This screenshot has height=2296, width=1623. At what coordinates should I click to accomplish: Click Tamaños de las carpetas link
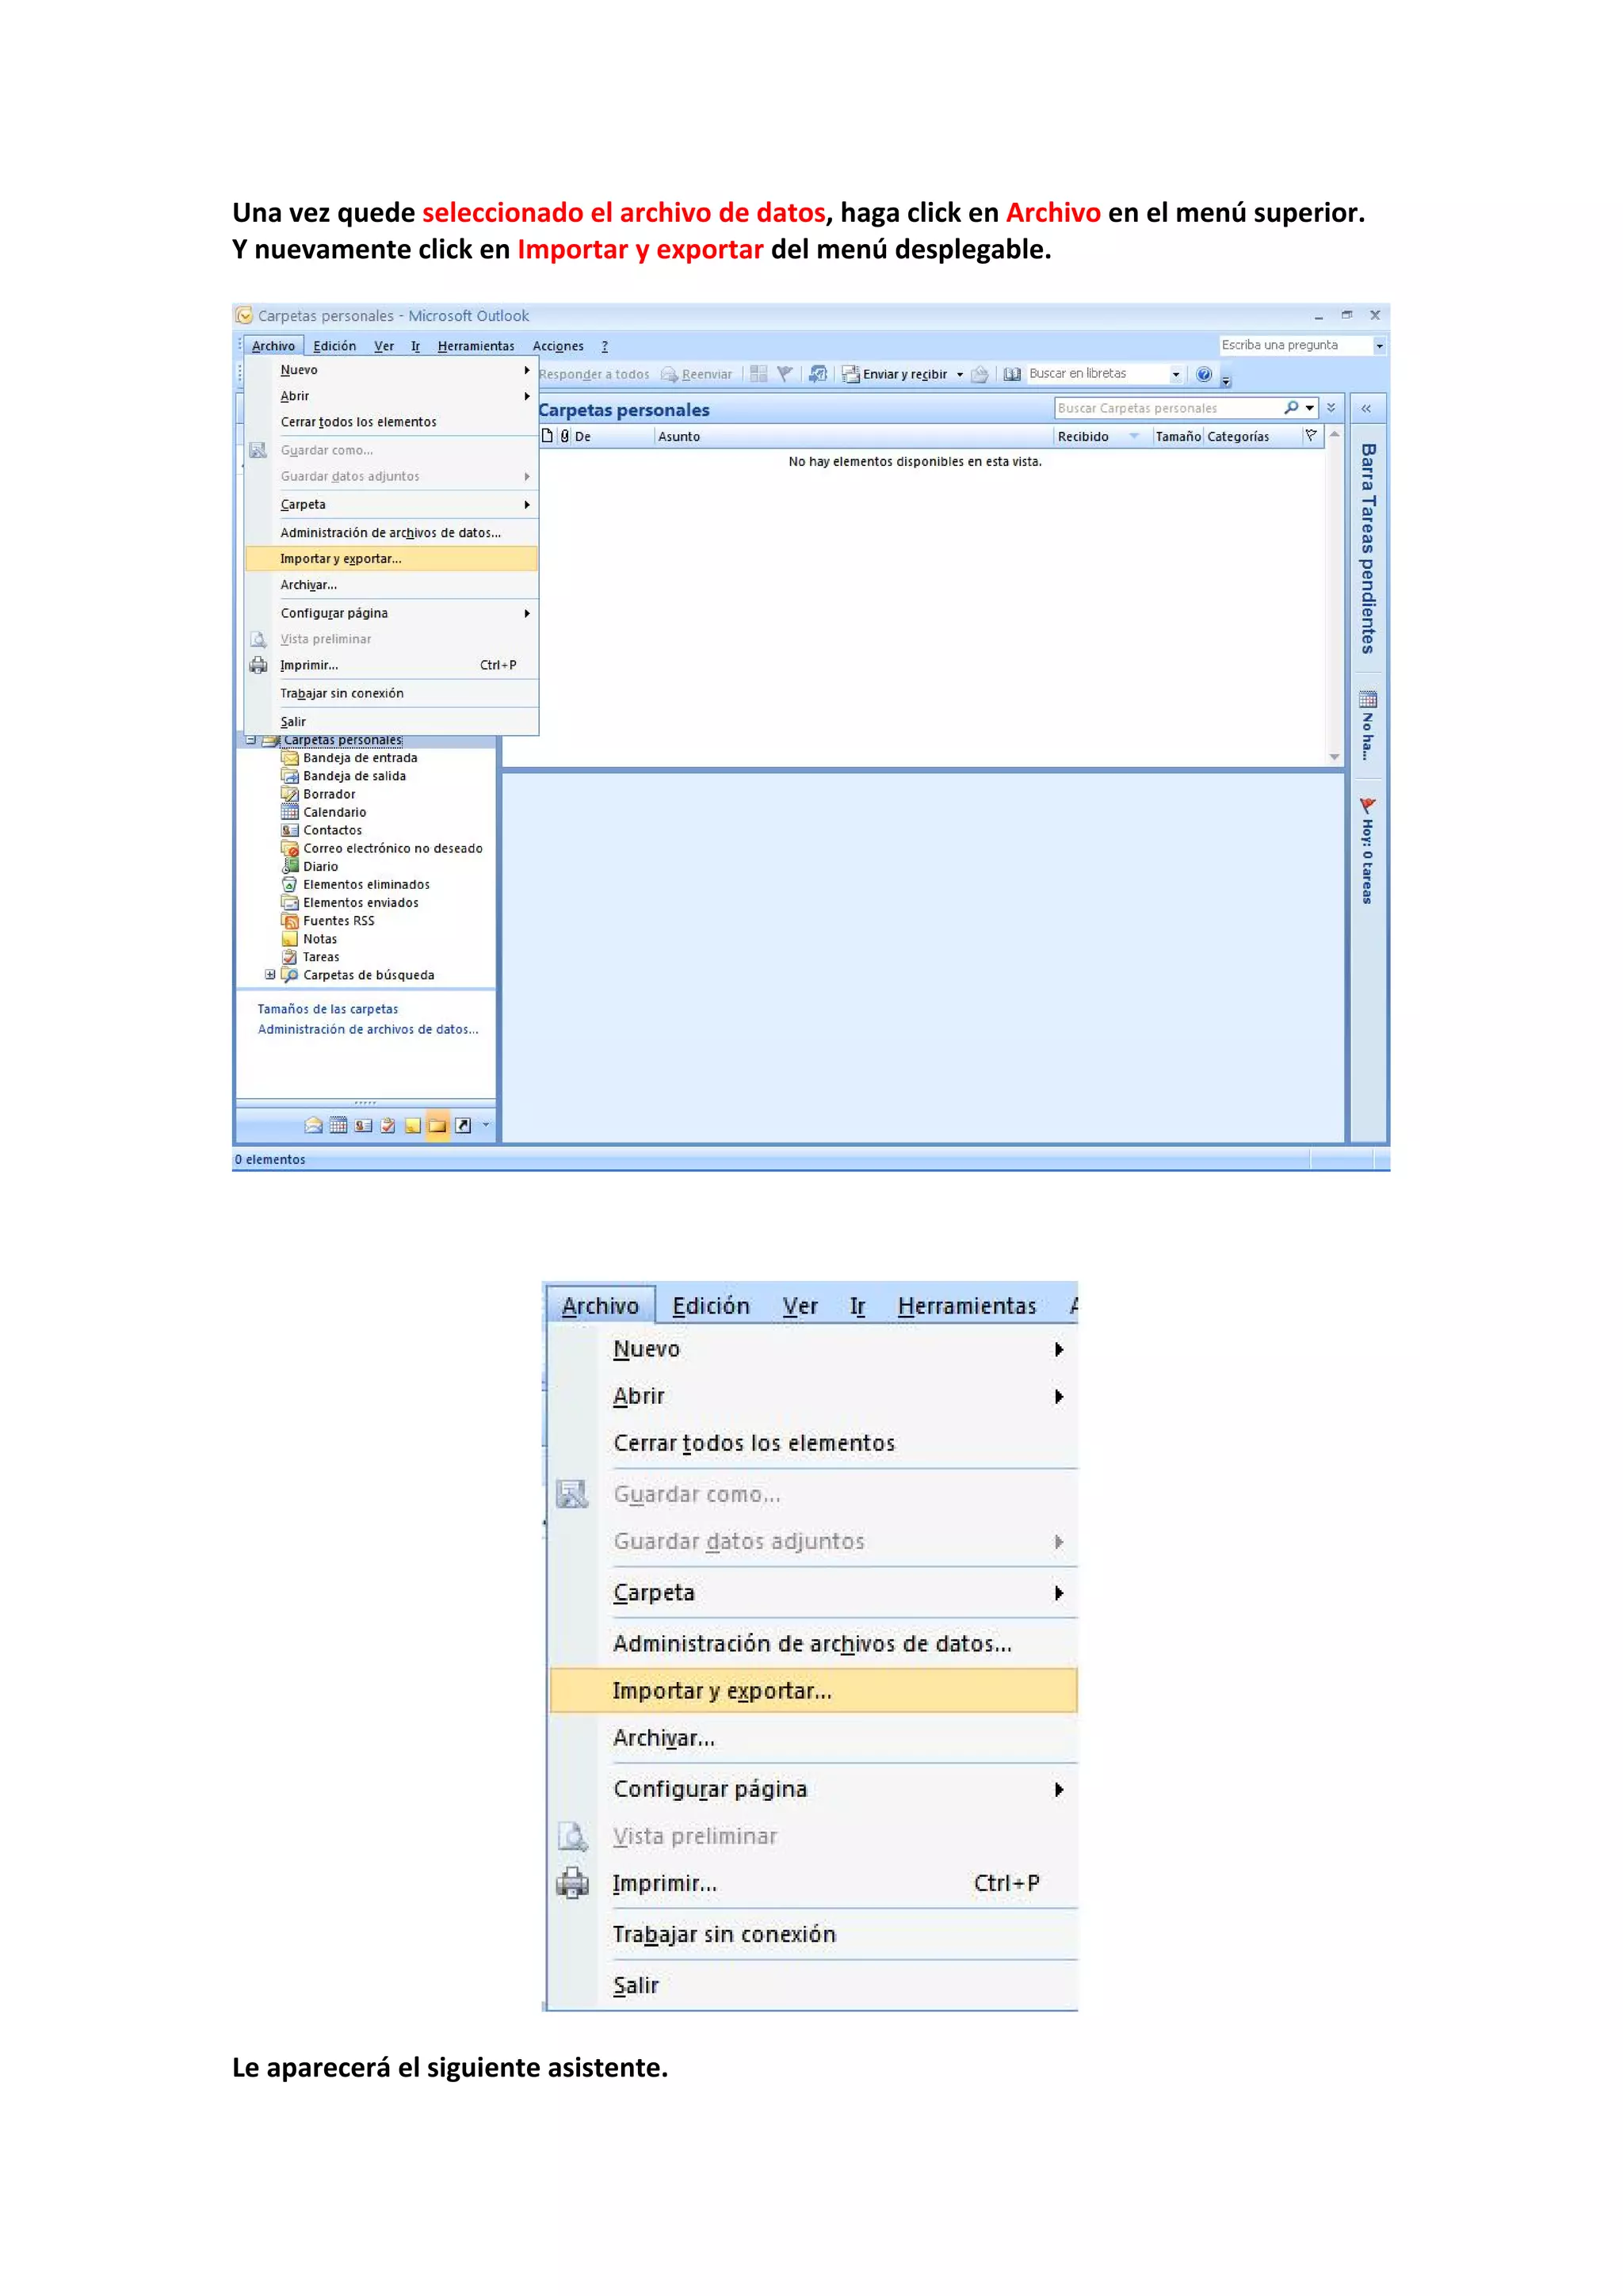(328, 1009)
